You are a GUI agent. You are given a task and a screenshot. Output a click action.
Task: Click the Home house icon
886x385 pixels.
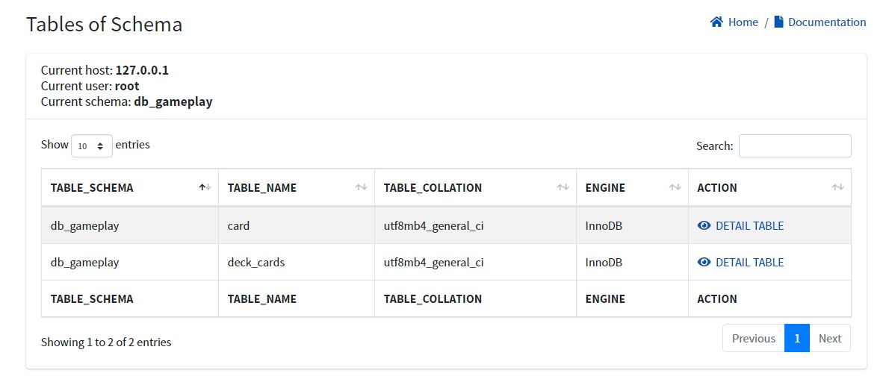click(716, 22)
